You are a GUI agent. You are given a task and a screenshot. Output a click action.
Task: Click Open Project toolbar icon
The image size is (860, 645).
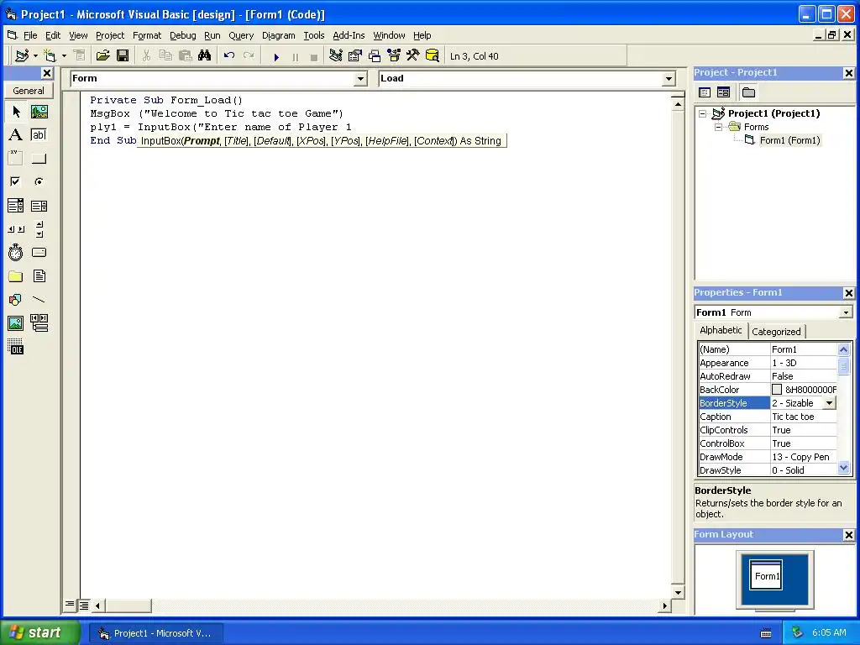[x=103, y=56]
